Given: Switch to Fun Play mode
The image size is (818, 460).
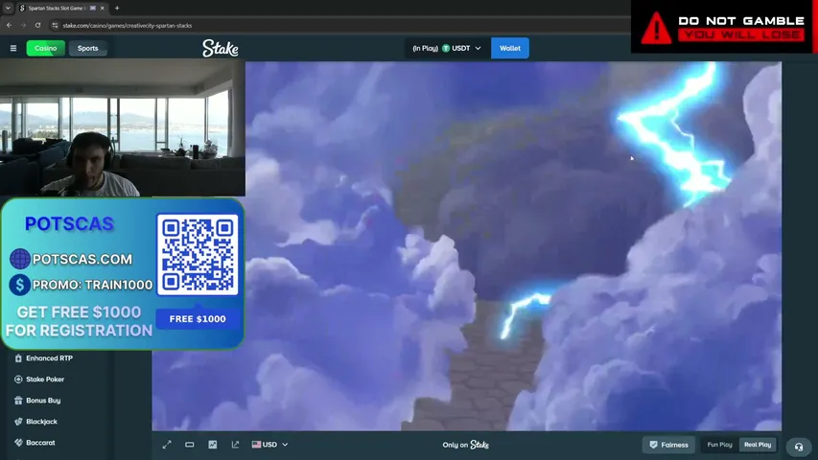Looking at the screenshot, I should point(719,445).
